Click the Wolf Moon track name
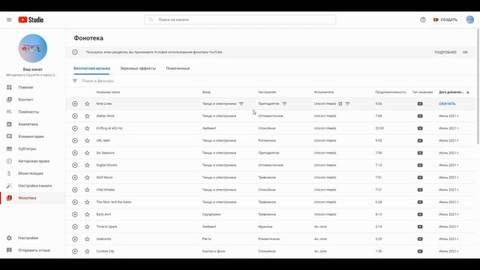This screenshot has width=480, height=270. tap(104, 178)
